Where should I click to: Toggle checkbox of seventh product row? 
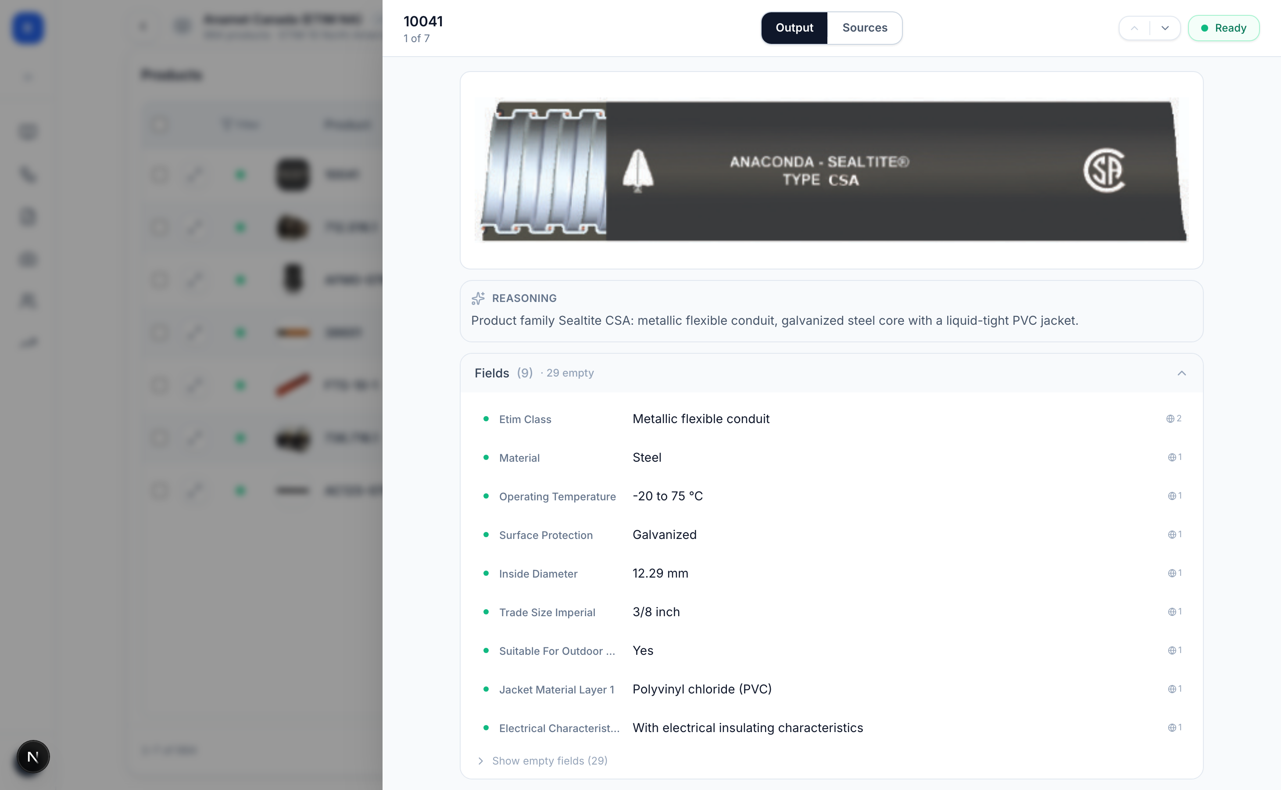point(160,491)
